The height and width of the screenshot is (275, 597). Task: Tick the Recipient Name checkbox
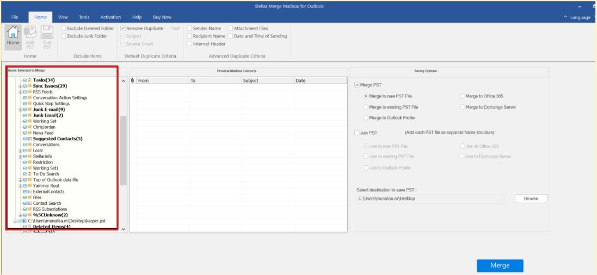coord(189,36)
